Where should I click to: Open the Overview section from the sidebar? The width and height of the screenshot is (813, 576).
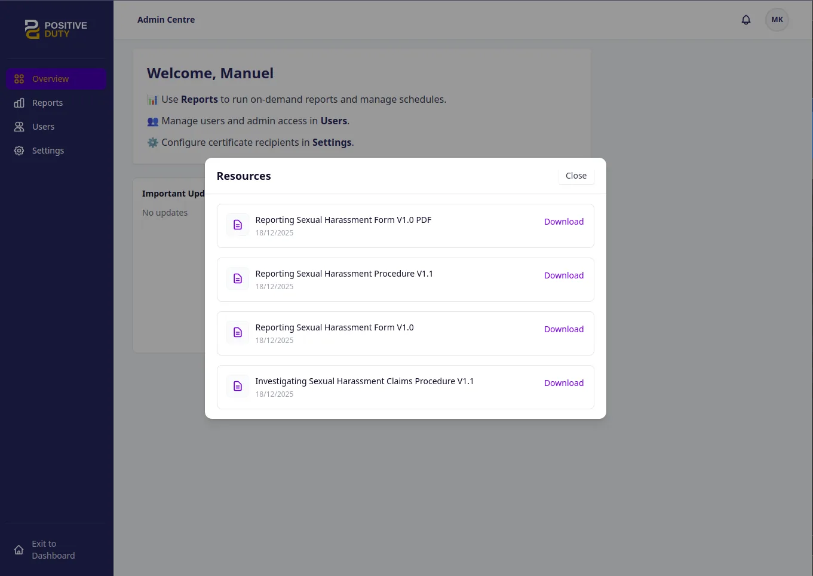coord(50,78)
